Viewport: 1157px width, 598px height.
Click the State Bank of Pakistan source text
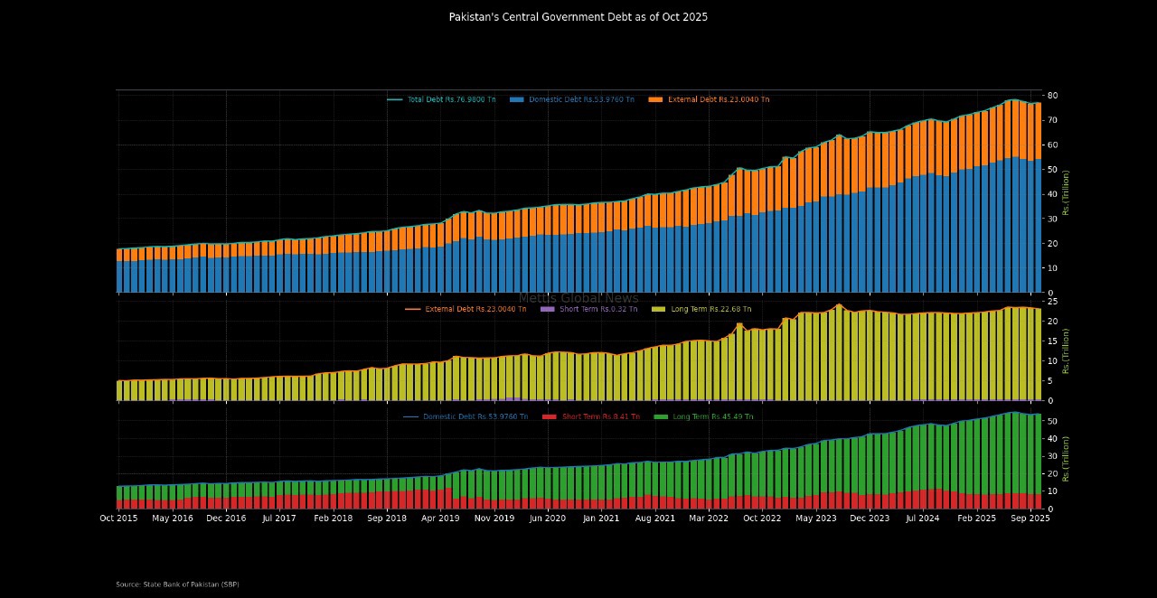pyautogui.click(x=177, y=584)
